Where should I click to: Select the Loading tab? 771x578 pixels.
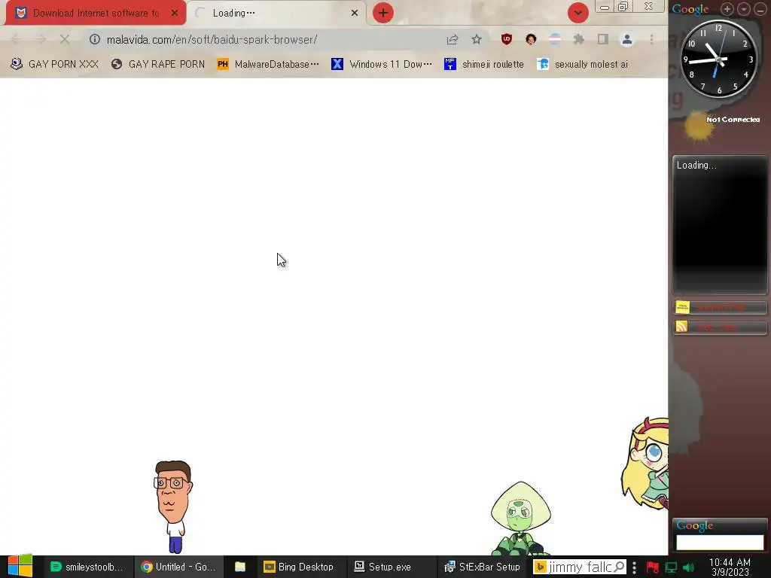click(x=278, y=13)
